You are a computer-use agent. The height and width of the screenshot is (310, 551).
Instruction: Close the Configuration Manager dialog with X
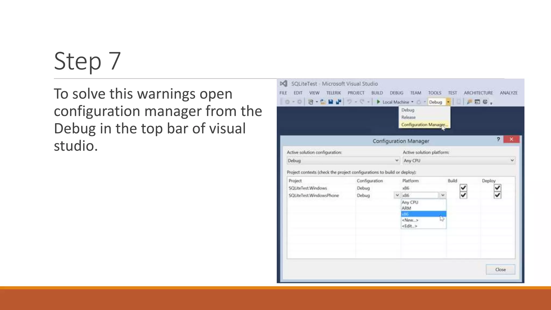click(x=511, y=139)
